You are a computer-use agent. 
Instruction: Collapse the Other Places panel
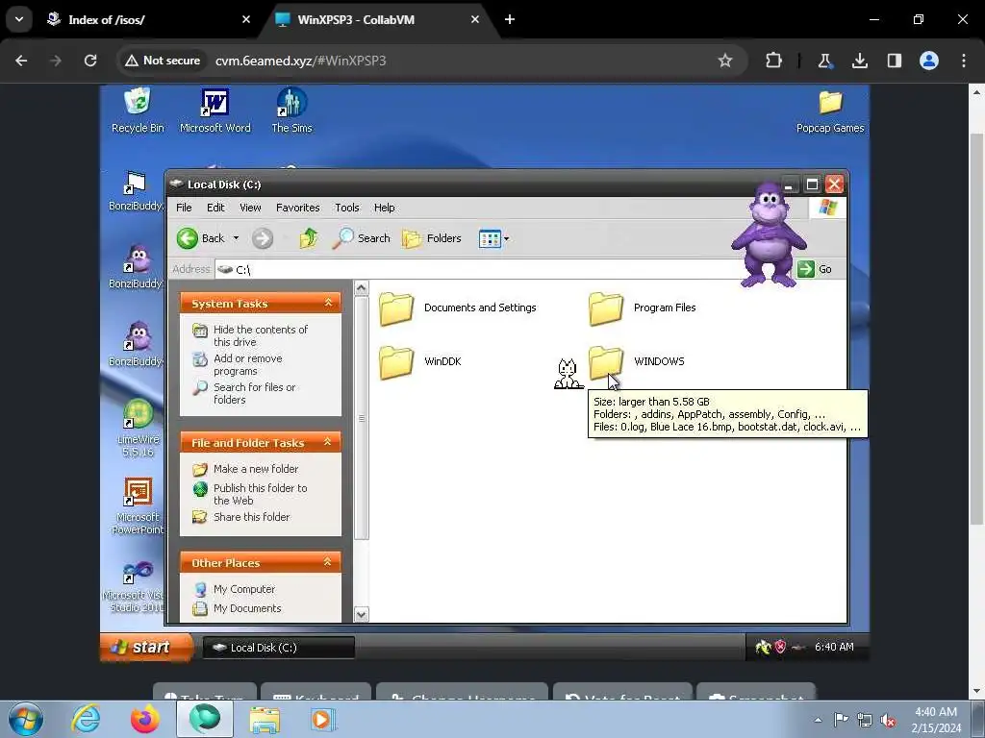point(328,563)
